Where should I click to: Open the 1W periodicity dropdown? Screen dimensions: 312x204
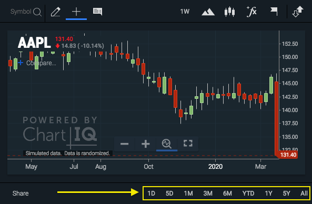point(185,12)
